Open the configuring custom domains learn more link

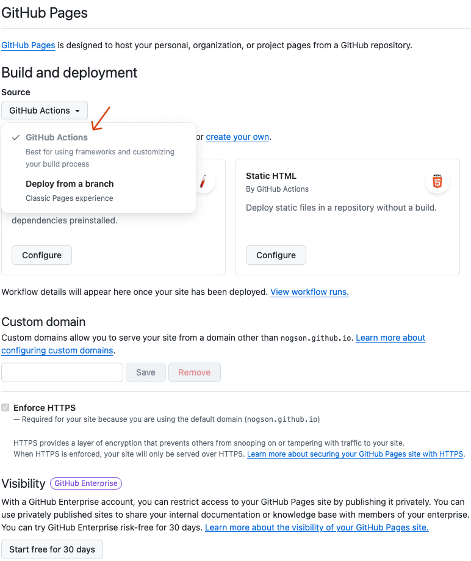(x=57, y=350)
